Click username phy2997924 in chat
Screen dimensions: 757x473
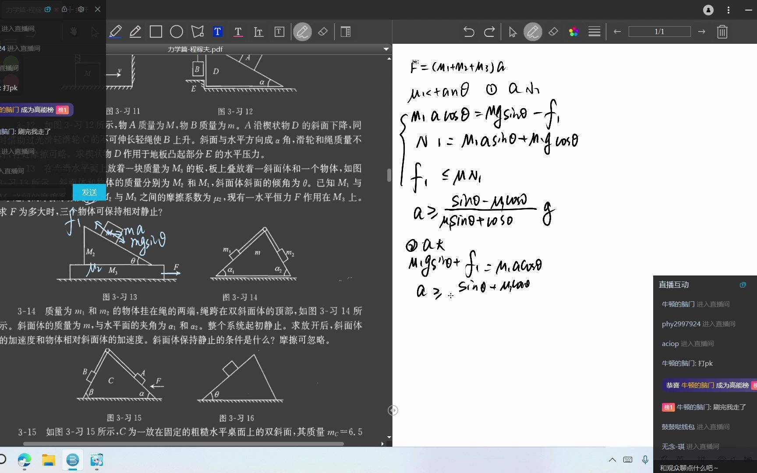click(x=681, y=324)
